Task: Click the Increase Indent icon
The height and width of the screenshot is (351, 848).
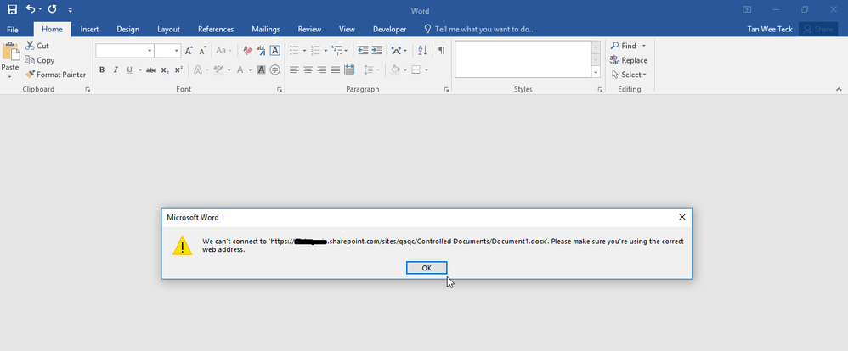Action: (x=377, y=51)
